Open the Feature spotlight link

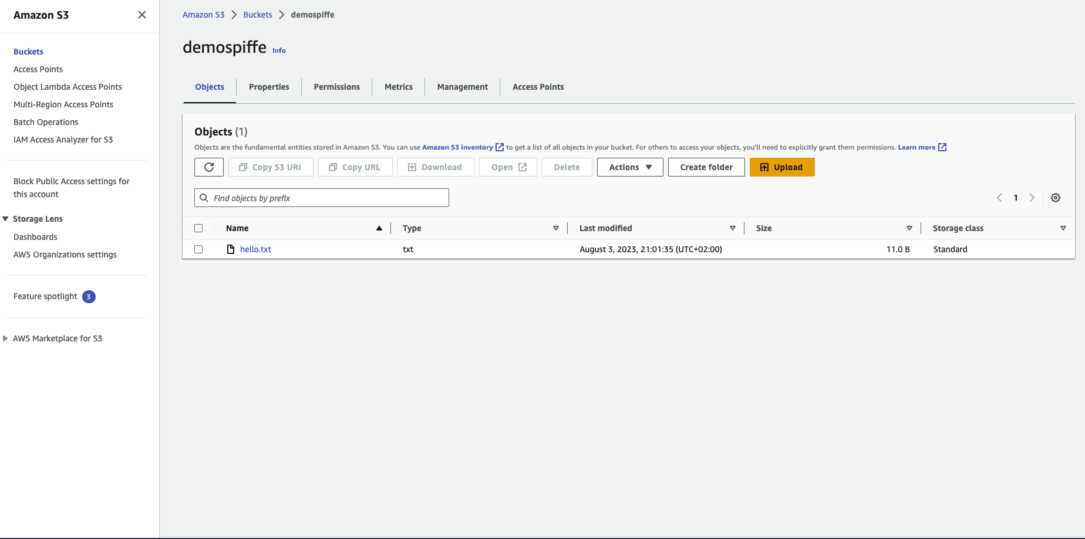point(45,296)
